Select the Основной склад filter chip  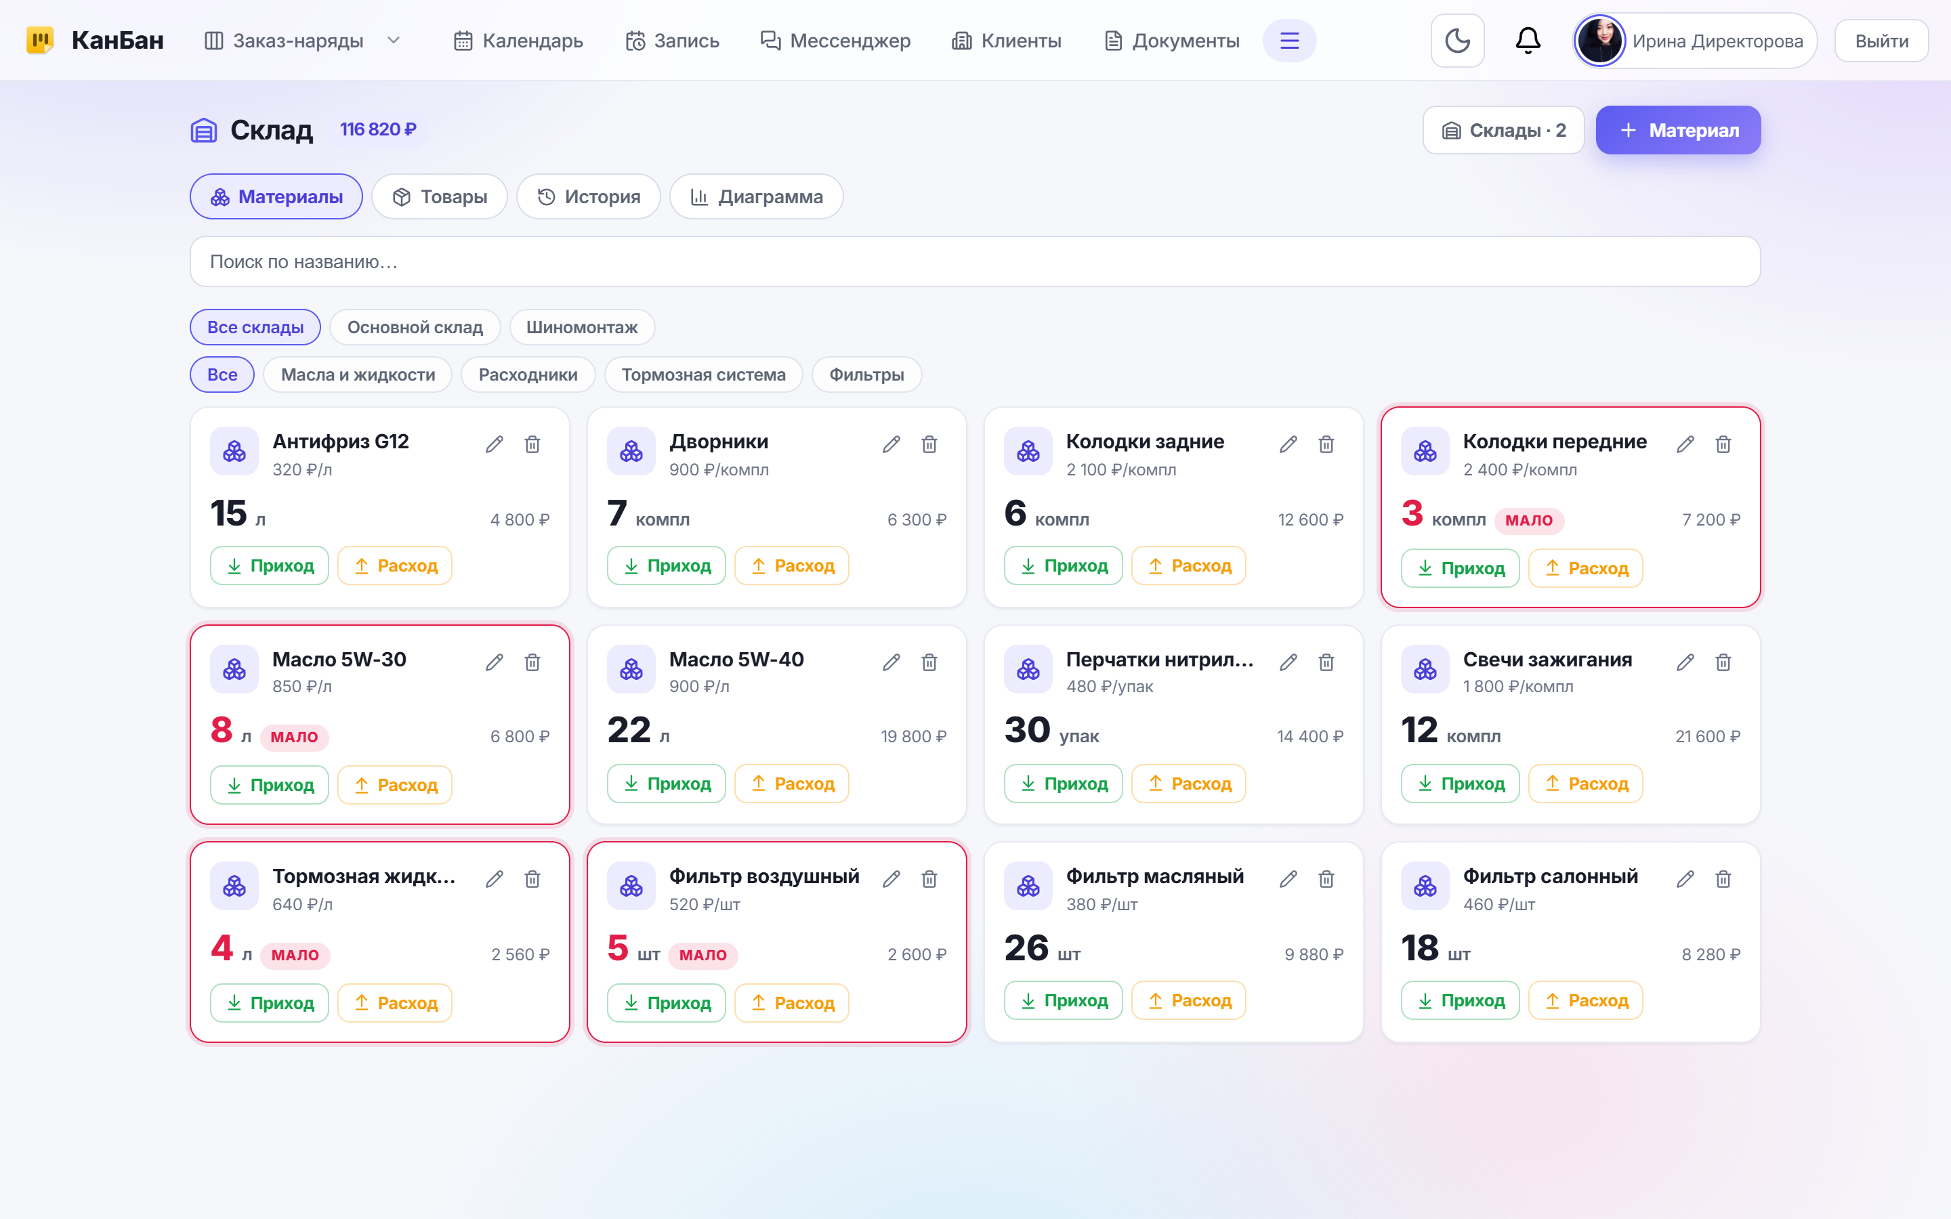pyautogui.click(x=415, y=327)
